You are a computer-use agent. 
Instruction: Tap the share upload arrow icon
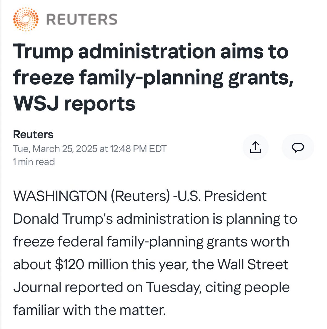255,148
